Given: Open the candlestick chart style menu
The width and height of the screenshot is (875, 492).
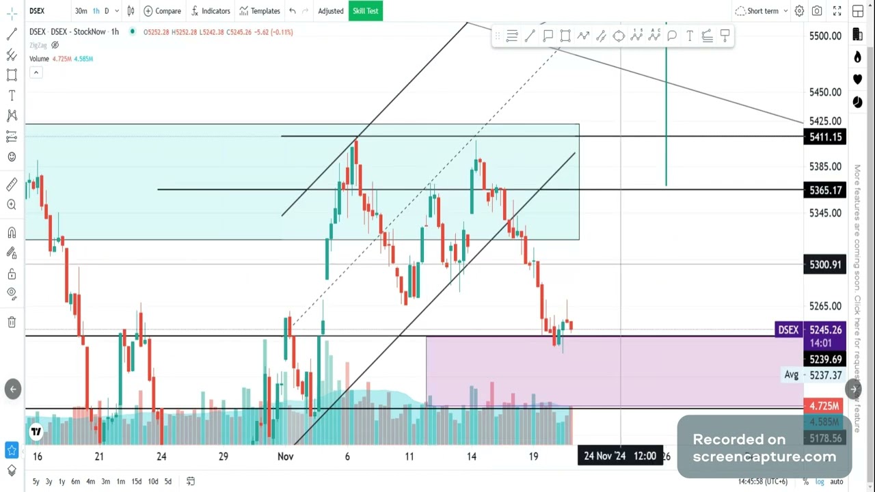Looking at the screenshot, I should click(x=131, y=11).
